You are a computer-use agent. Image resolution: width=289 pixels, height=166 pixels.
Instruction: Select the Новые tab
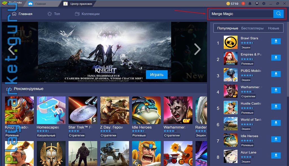[x=273, y=28]
